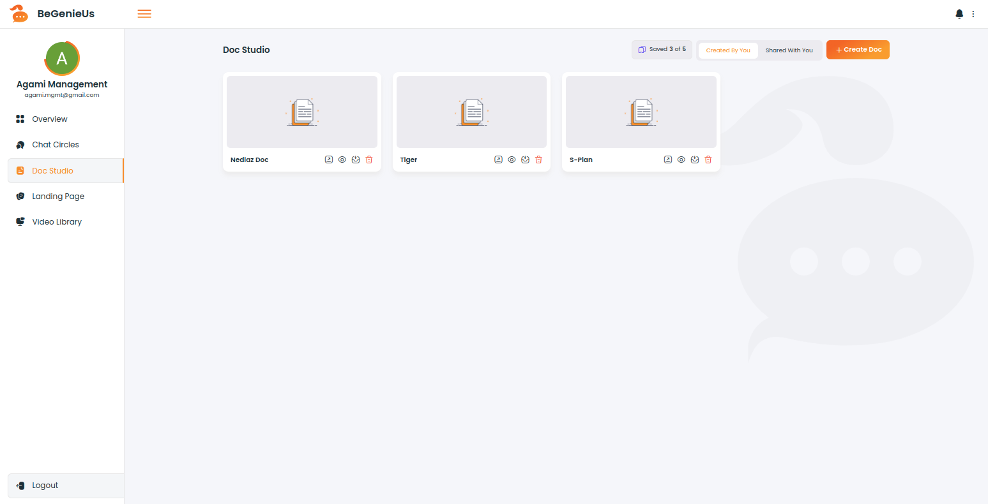Delete the Tiger document
The width and height of the screenshot is (988, 504).
point(538,159)
